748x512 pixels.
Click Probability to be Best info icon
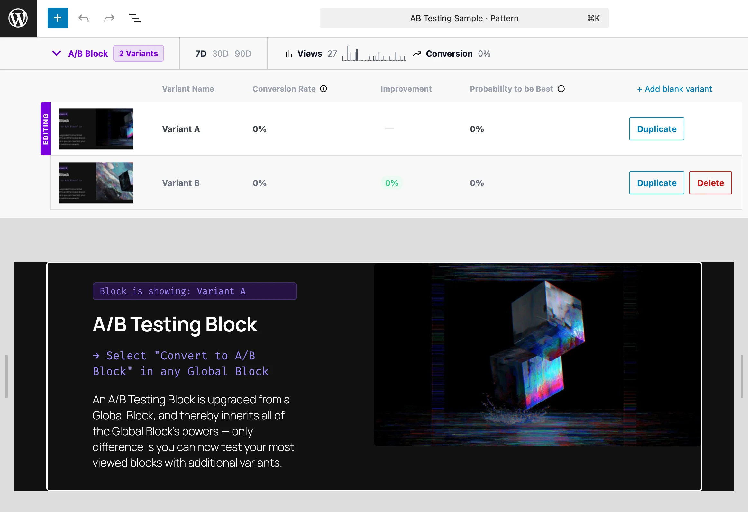(561, 89)
